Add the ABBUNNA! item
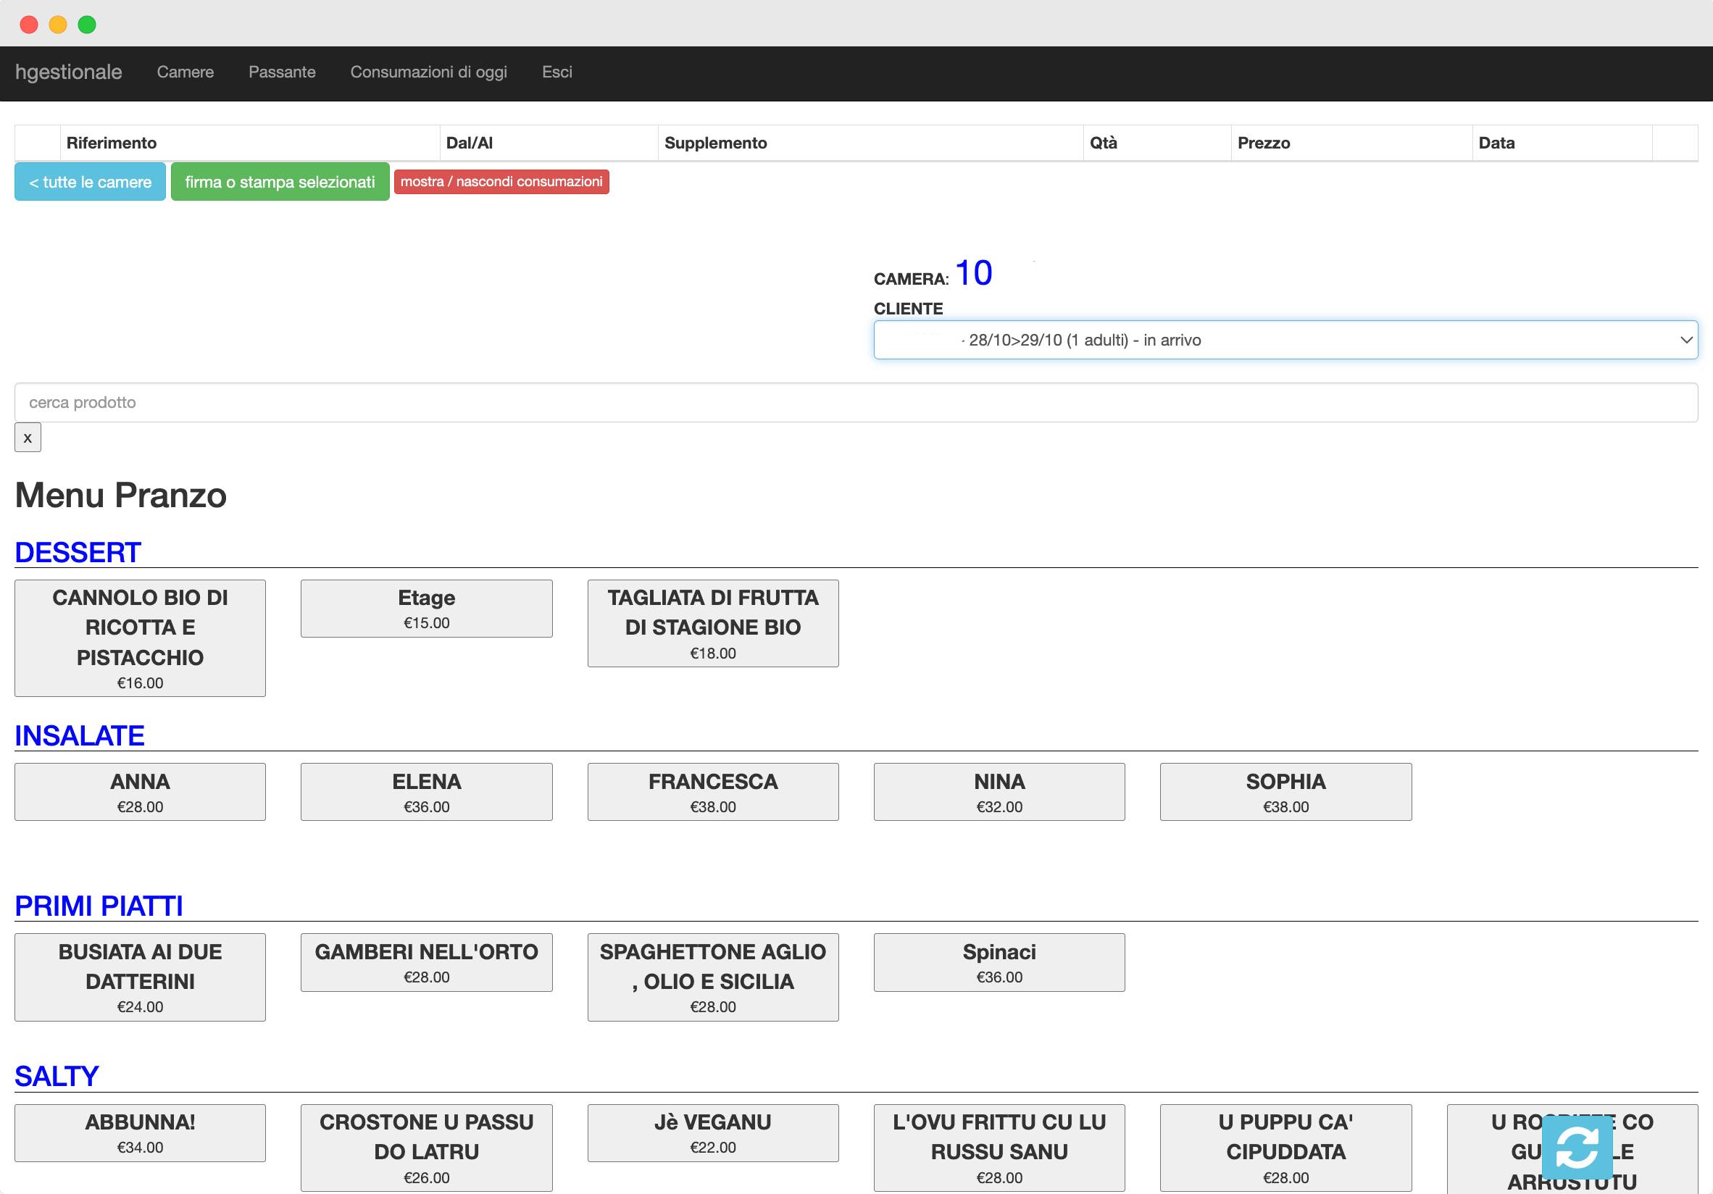 click(141, 1133)
